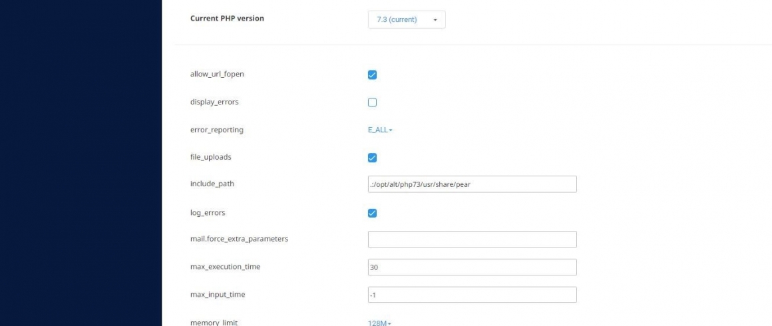Image resolution: width=772 pixels, height=326 pixels.
Task: Click the display_errors setting label
Action: [214, 102]
